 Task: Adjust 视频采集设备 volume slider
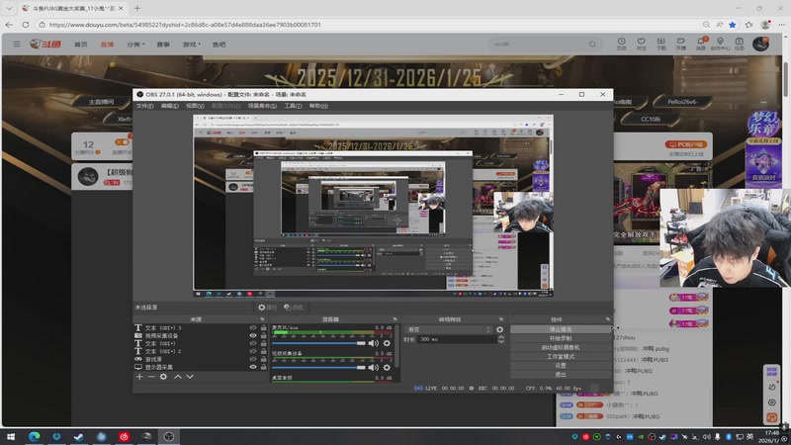point(318,367)
